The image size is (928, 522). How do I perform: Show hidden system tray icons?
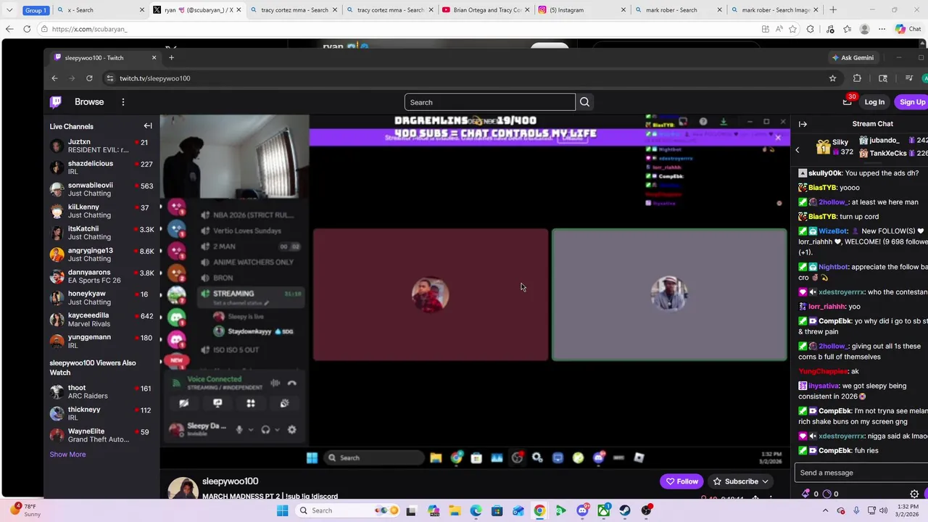825,510
